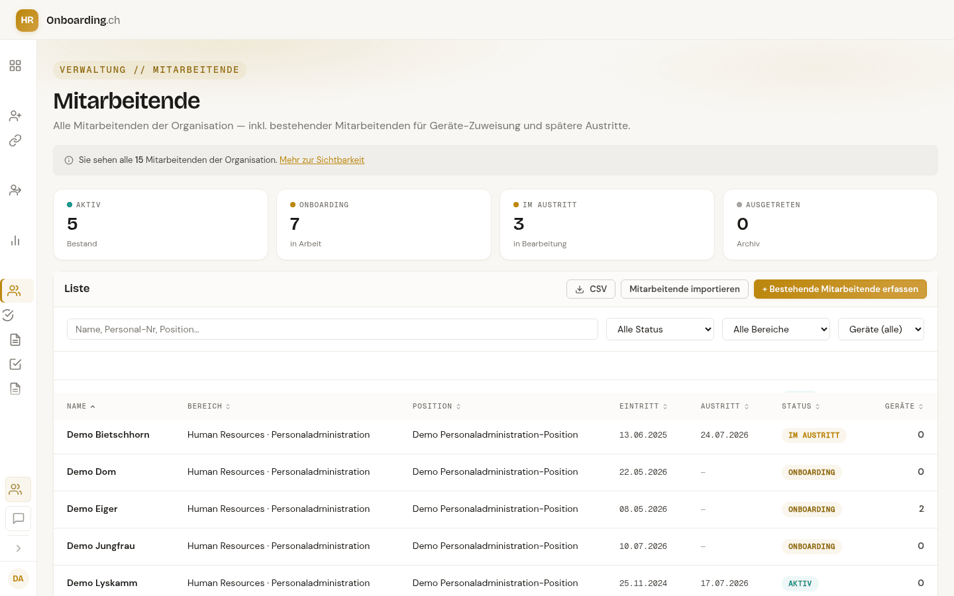Open employee Demo Dom
Screen dimensions: 954x596
point(91,472)
